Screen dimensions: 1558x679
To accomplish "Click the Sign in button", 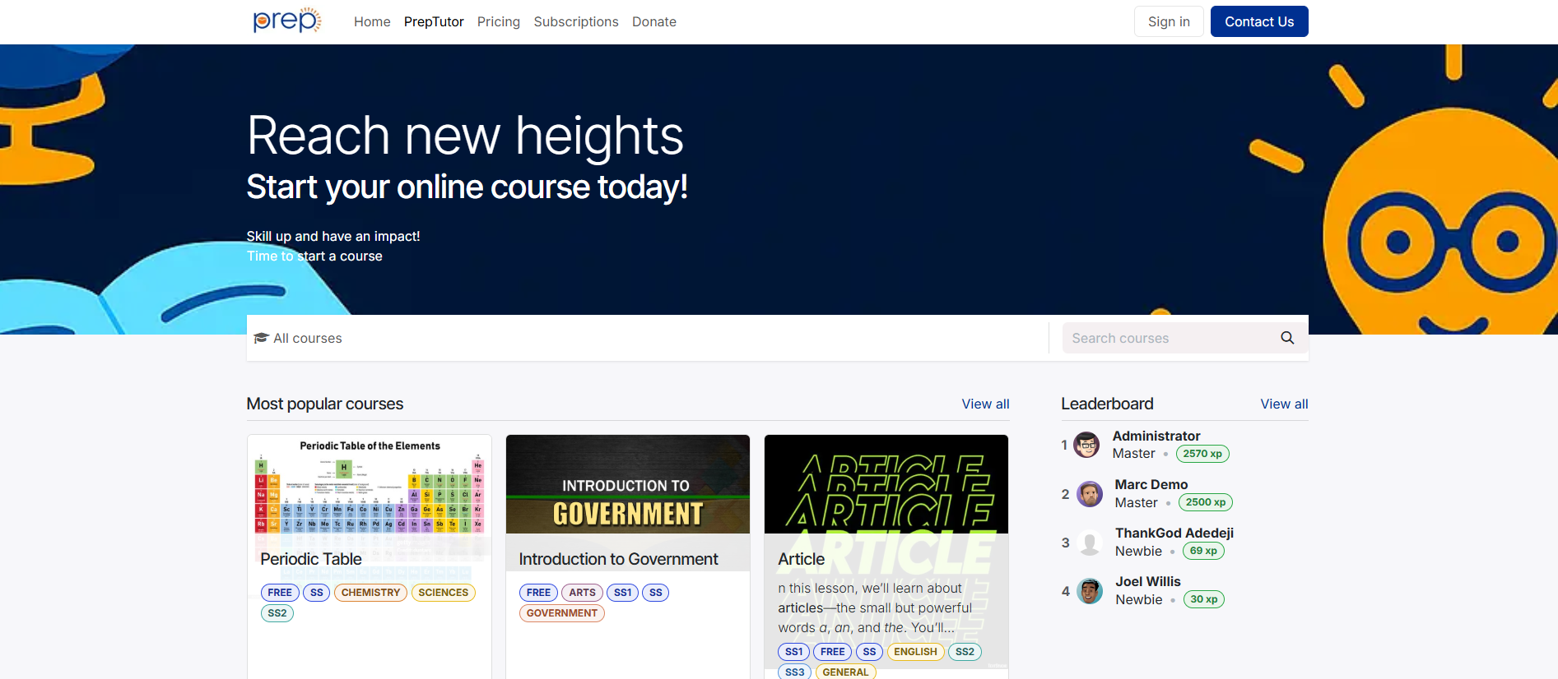I will pyautogui.click(x=1169, y=21).
